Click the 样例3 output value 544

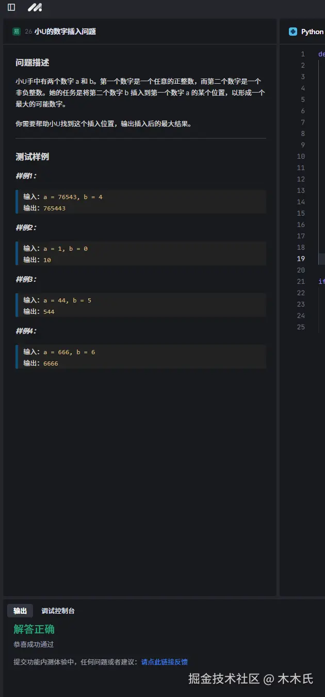(x=48, y=312)
